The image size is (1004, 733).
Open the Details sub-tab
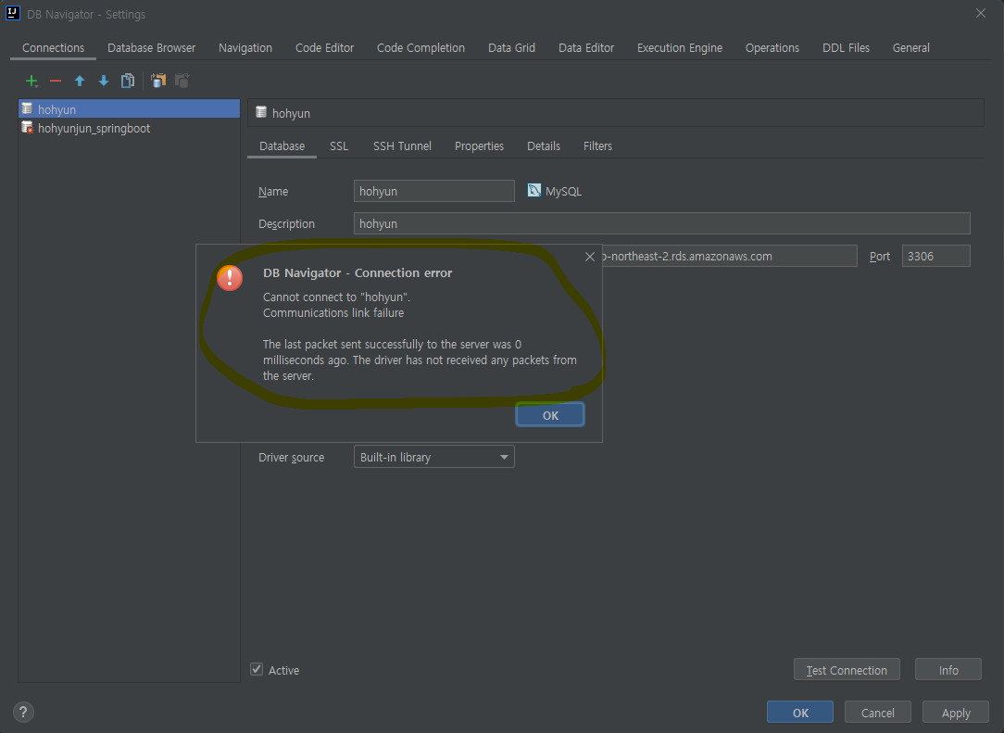tap(544, 146)
